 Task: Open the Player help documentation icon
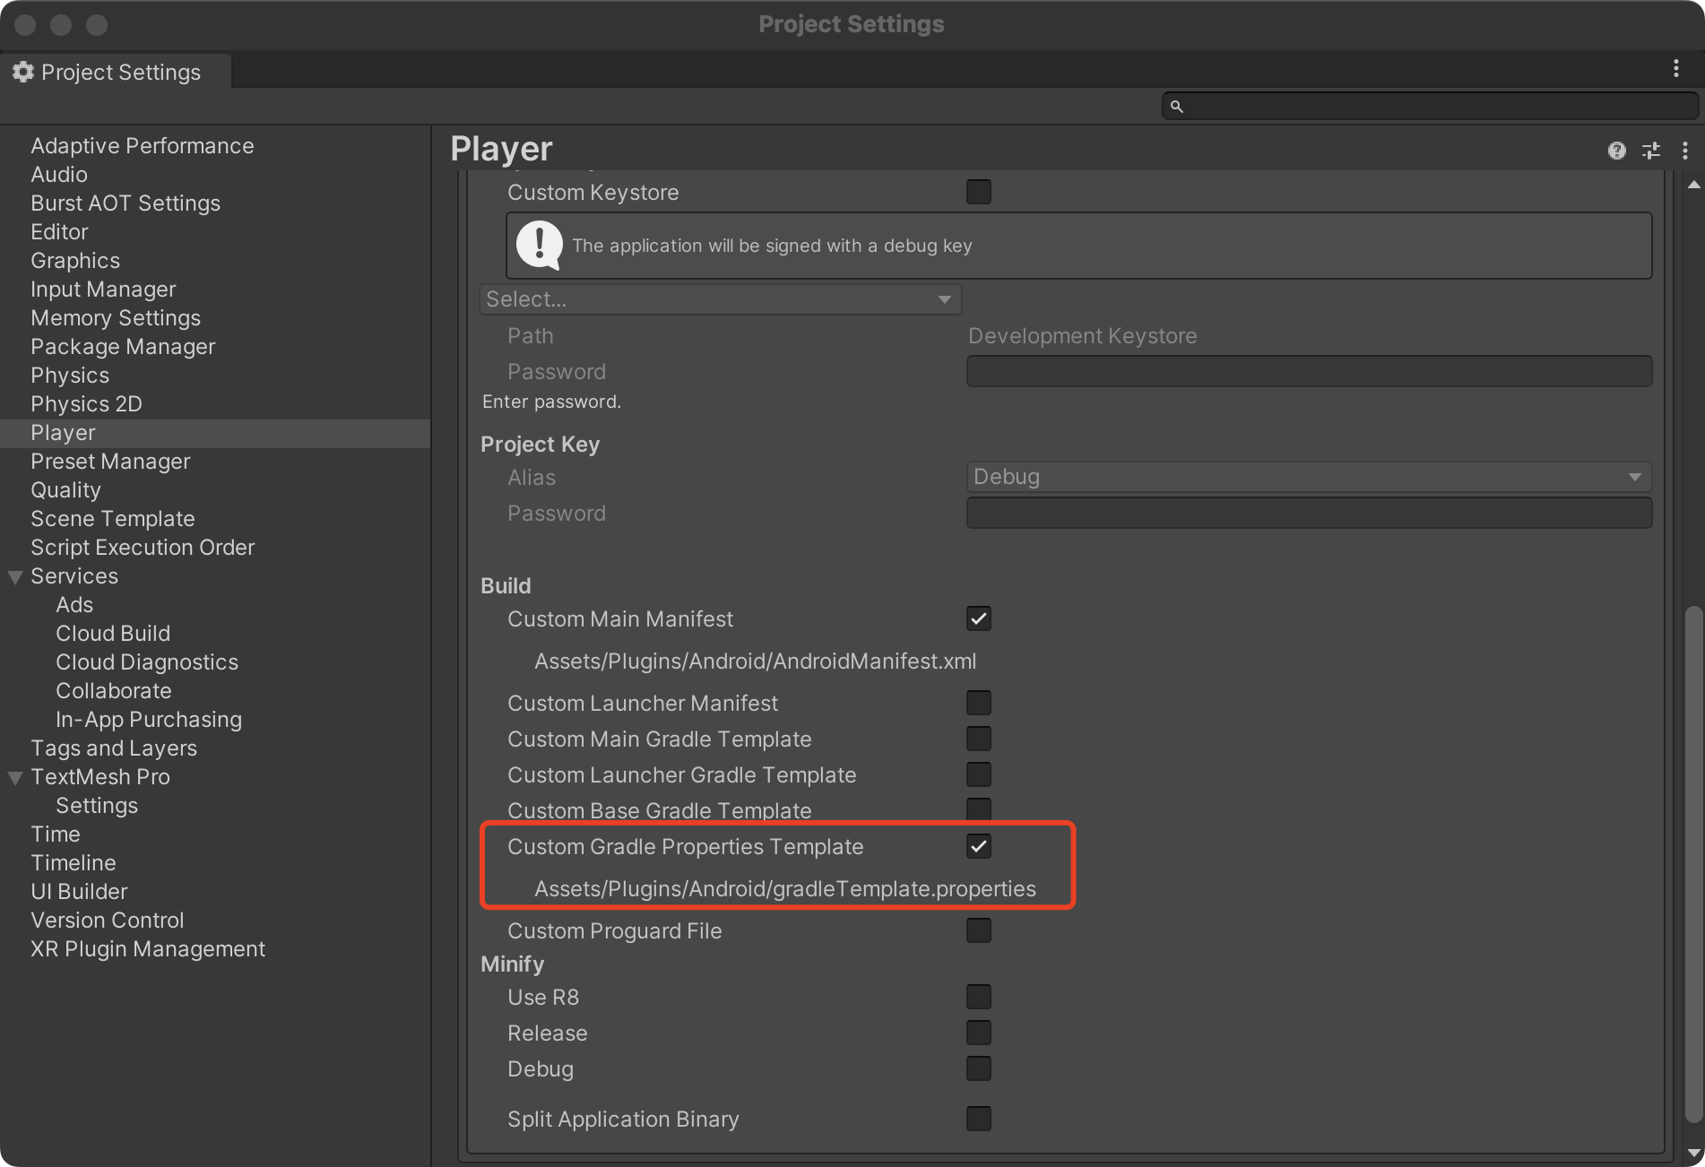click(1616, 151)
